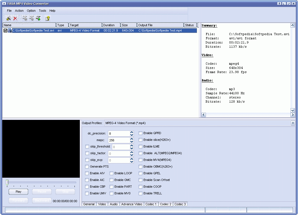Viewport: 298px width, 215px height.
Task: Increase dc_precision with the up arrow
Action: click(132, 132)
